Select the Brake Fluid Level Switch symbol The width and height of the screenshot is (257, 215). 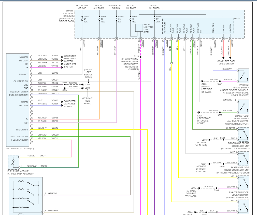click(244, 107)
